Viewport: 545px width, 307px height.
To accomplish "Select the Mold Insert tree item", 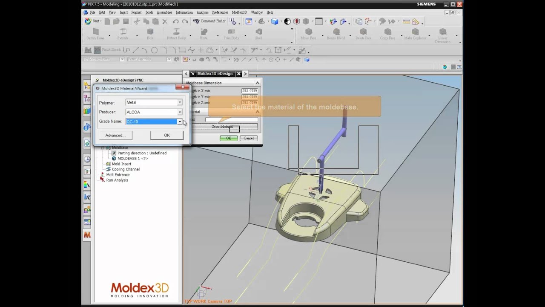I will tap(121, 164).
